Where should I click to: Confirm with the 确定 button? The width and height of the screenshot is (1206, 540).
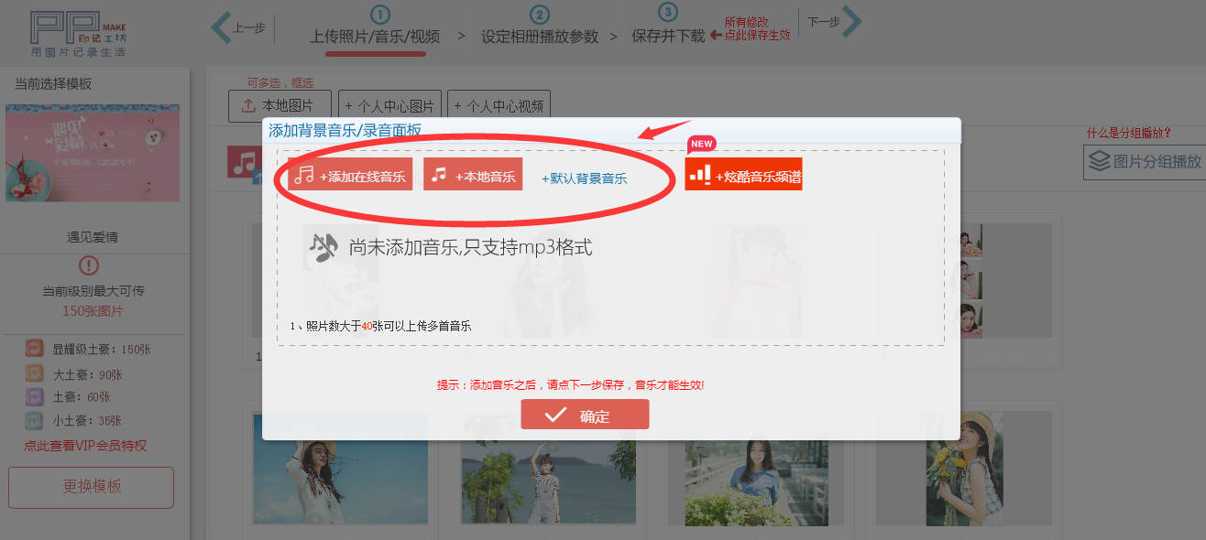585,415
